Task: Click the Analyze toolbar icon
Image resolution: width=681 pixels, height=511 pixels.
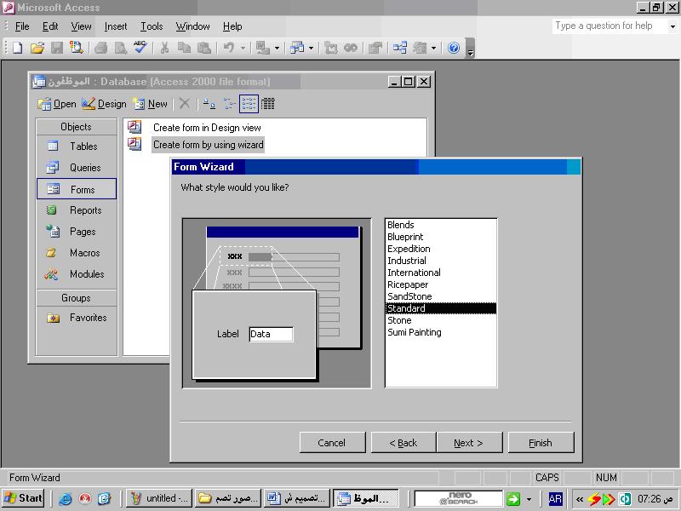Action: pos(297,48)
